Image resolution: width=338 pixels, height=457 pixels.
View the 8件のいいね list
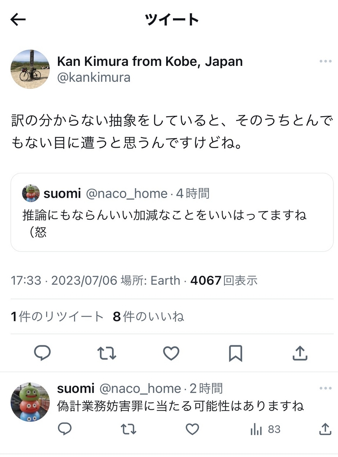tap(149, 316)
